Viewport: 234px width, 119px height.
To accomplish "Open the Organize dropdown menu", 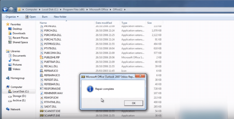I will pos(12,17).
